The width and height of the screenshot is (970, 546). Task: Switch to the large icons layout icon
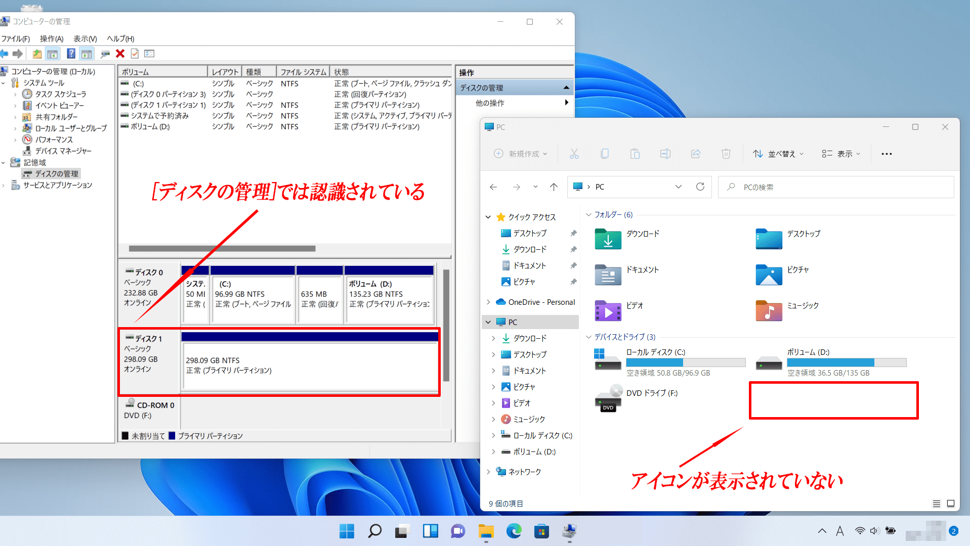pos(951,504)
